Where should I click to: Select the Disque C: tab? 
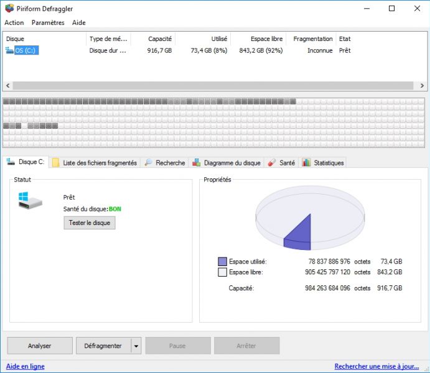click(x=26, y=162)
